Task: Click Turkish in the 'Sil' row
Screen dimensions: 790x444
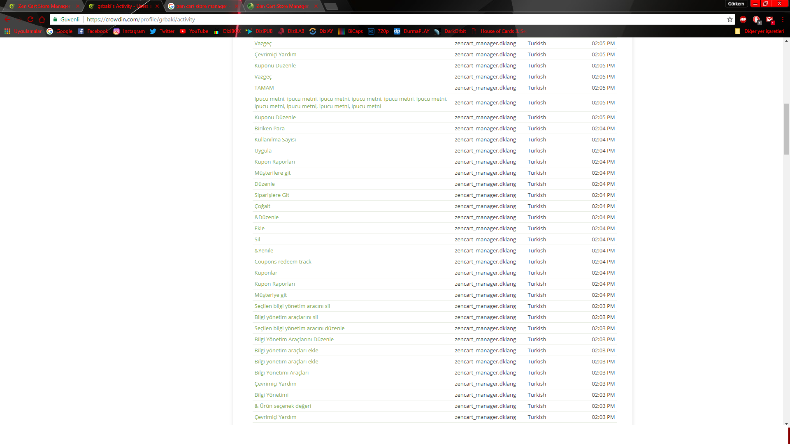Action: [537, 239]
